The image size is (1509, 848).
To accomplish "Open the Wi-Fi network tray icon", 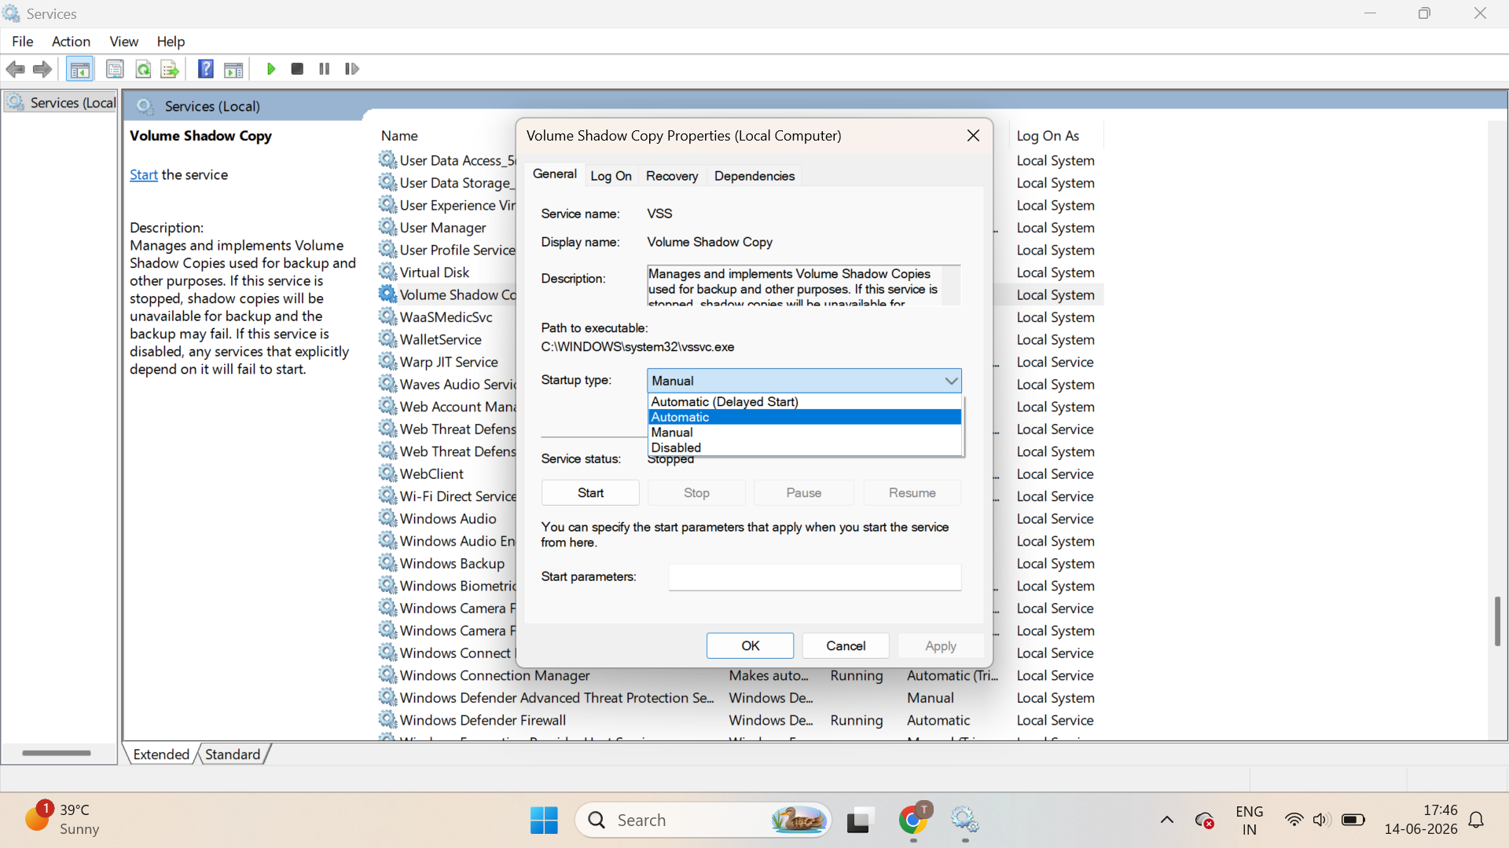I will coord(1294,820).
